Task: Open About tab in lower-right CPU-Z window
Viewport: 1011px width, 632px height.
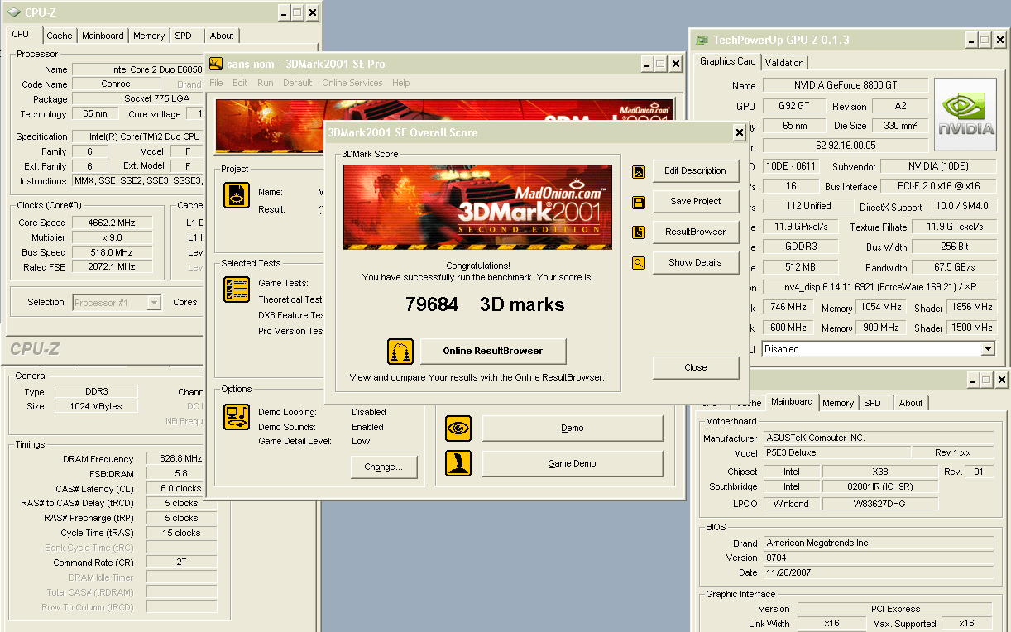Action: pos(911,403)
